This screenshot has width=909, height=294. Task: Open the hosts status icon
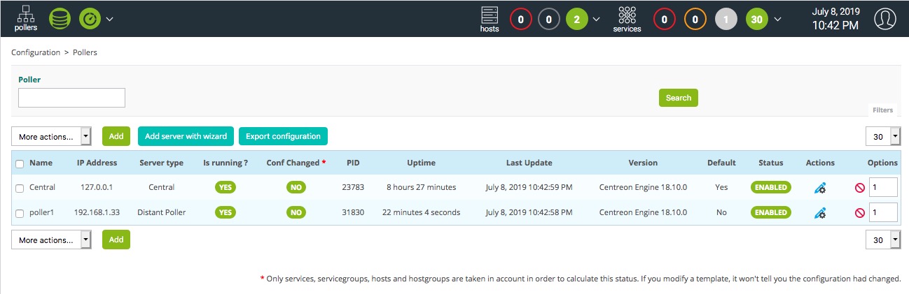tap(490, 19)
